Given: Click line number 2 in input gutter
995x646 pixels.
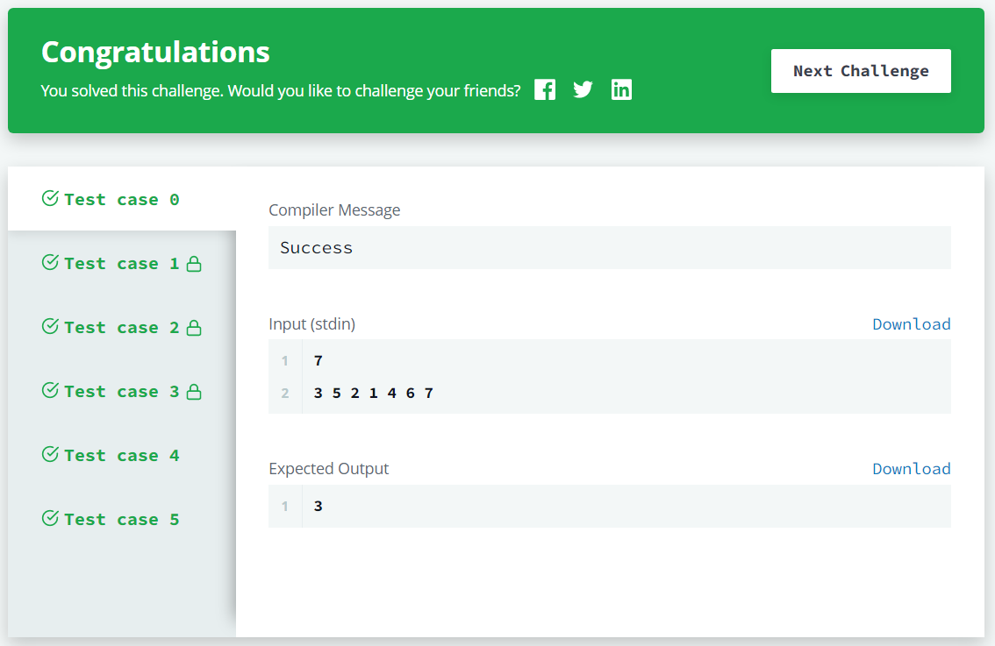Looking at the screenshot, I should pyautogui.click(x=285, y=393).
